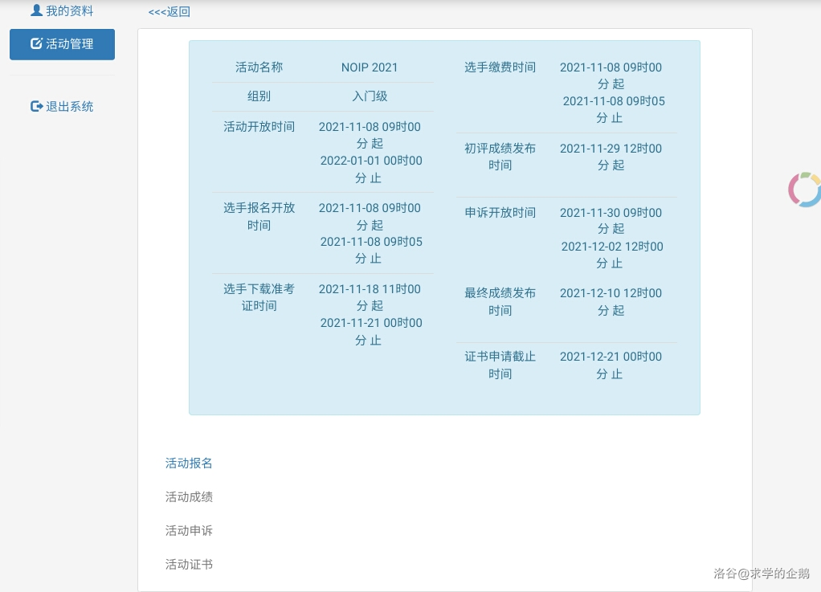Click the colorful ring icon at right edge
The height and width of the screenshot is (592, 821).
click(x=804, y=190)
